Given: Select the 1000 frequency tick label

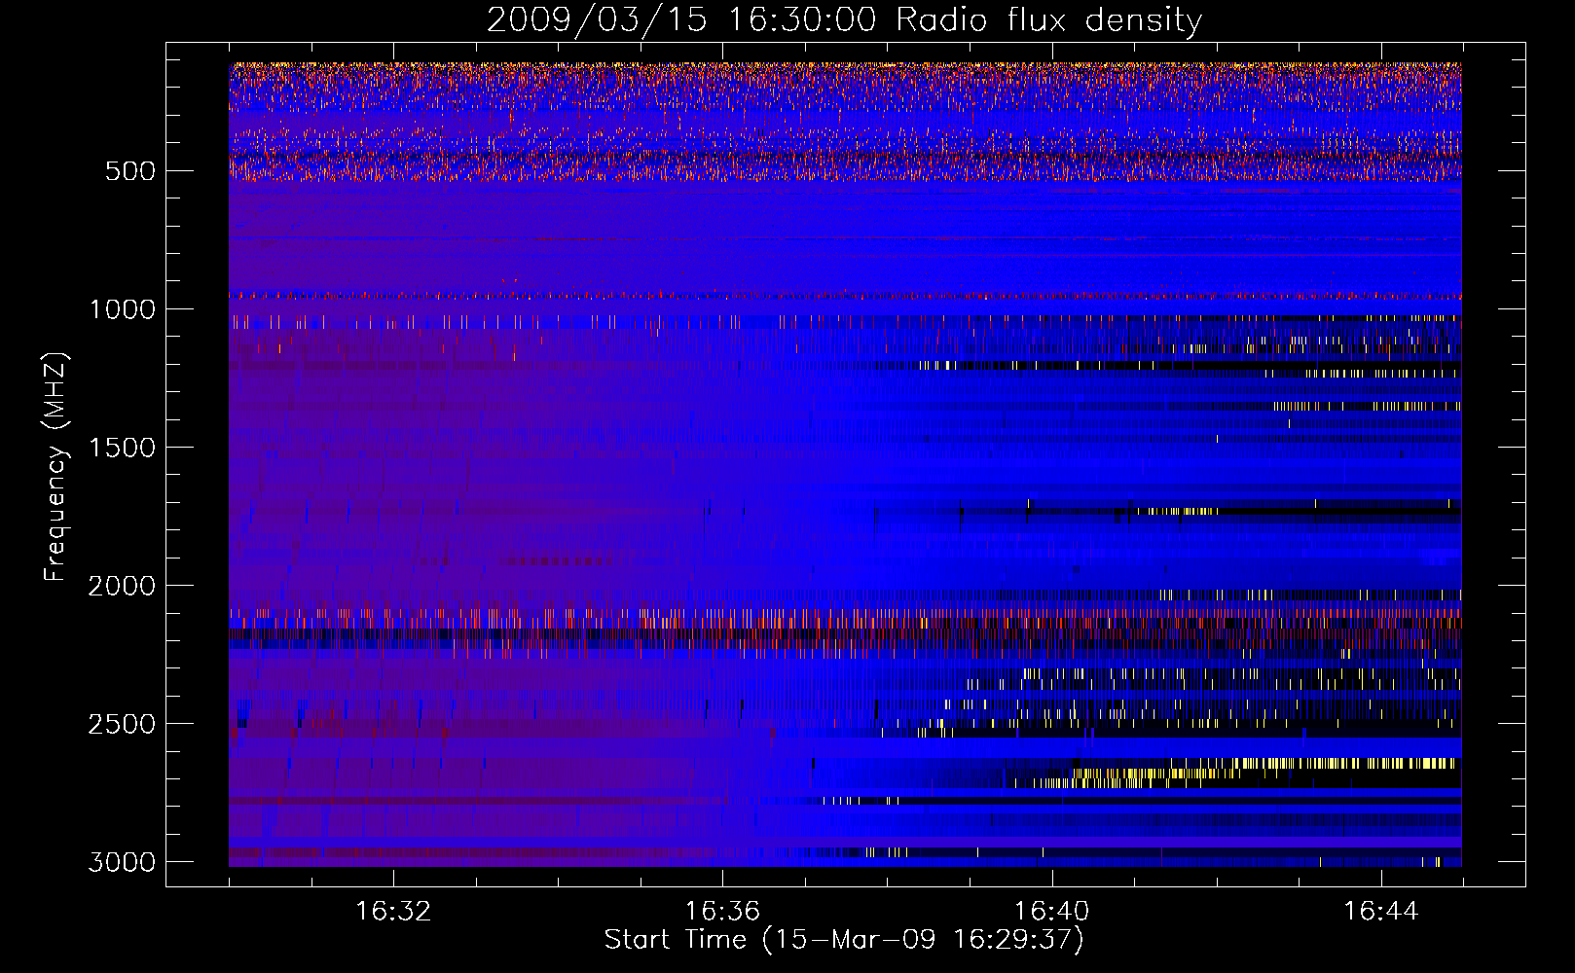Looking at the screenshot, I should coord(122,309).
